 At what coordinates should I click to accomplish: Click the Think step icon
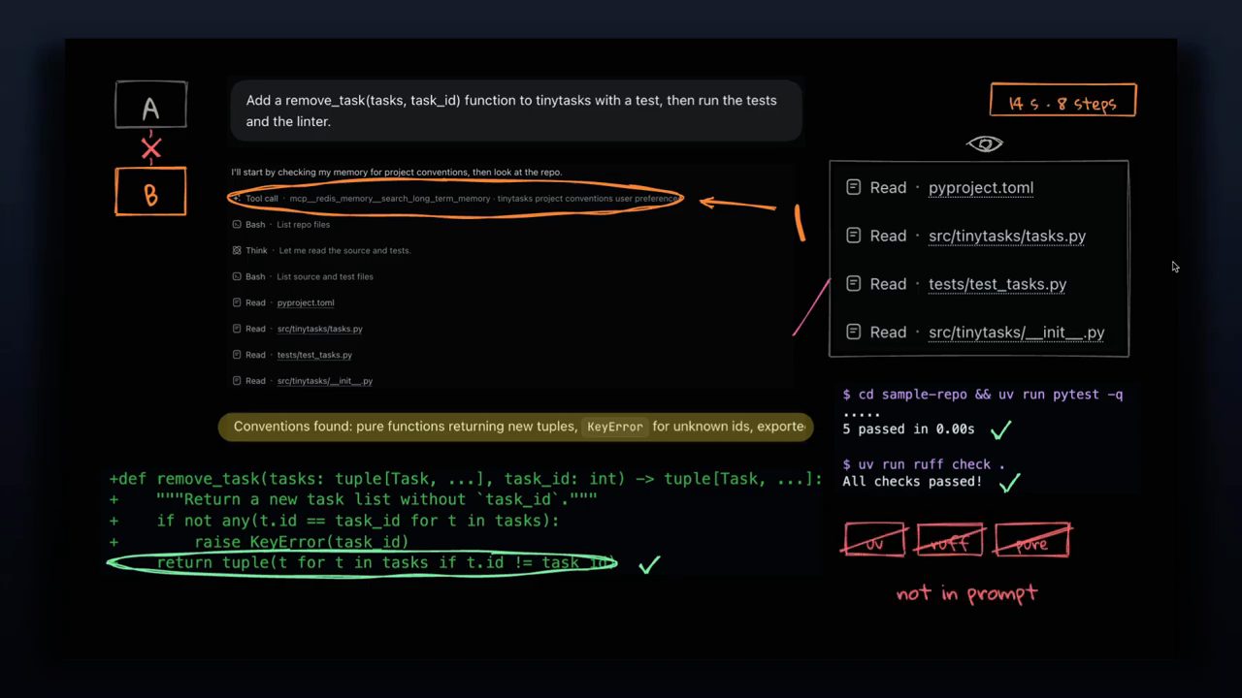click(x=237, y=251)
